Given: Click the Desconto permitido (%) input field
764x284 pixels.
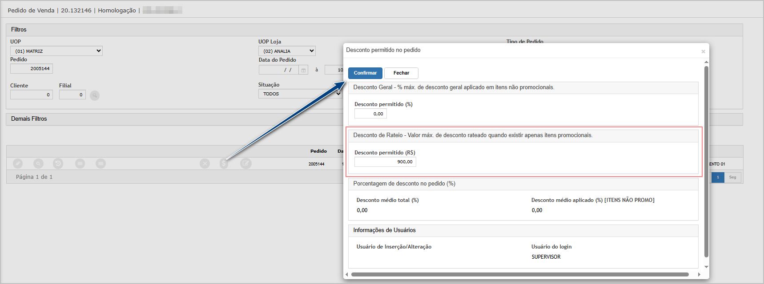Looking at the screenshot, I should click(370, 114).
